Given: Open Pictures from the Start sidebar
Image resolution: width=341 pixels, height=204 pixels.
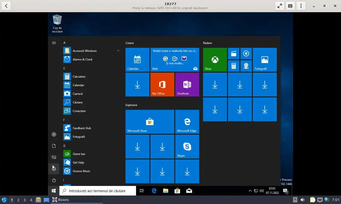Looking at the screenshot, I should (54, 157).
